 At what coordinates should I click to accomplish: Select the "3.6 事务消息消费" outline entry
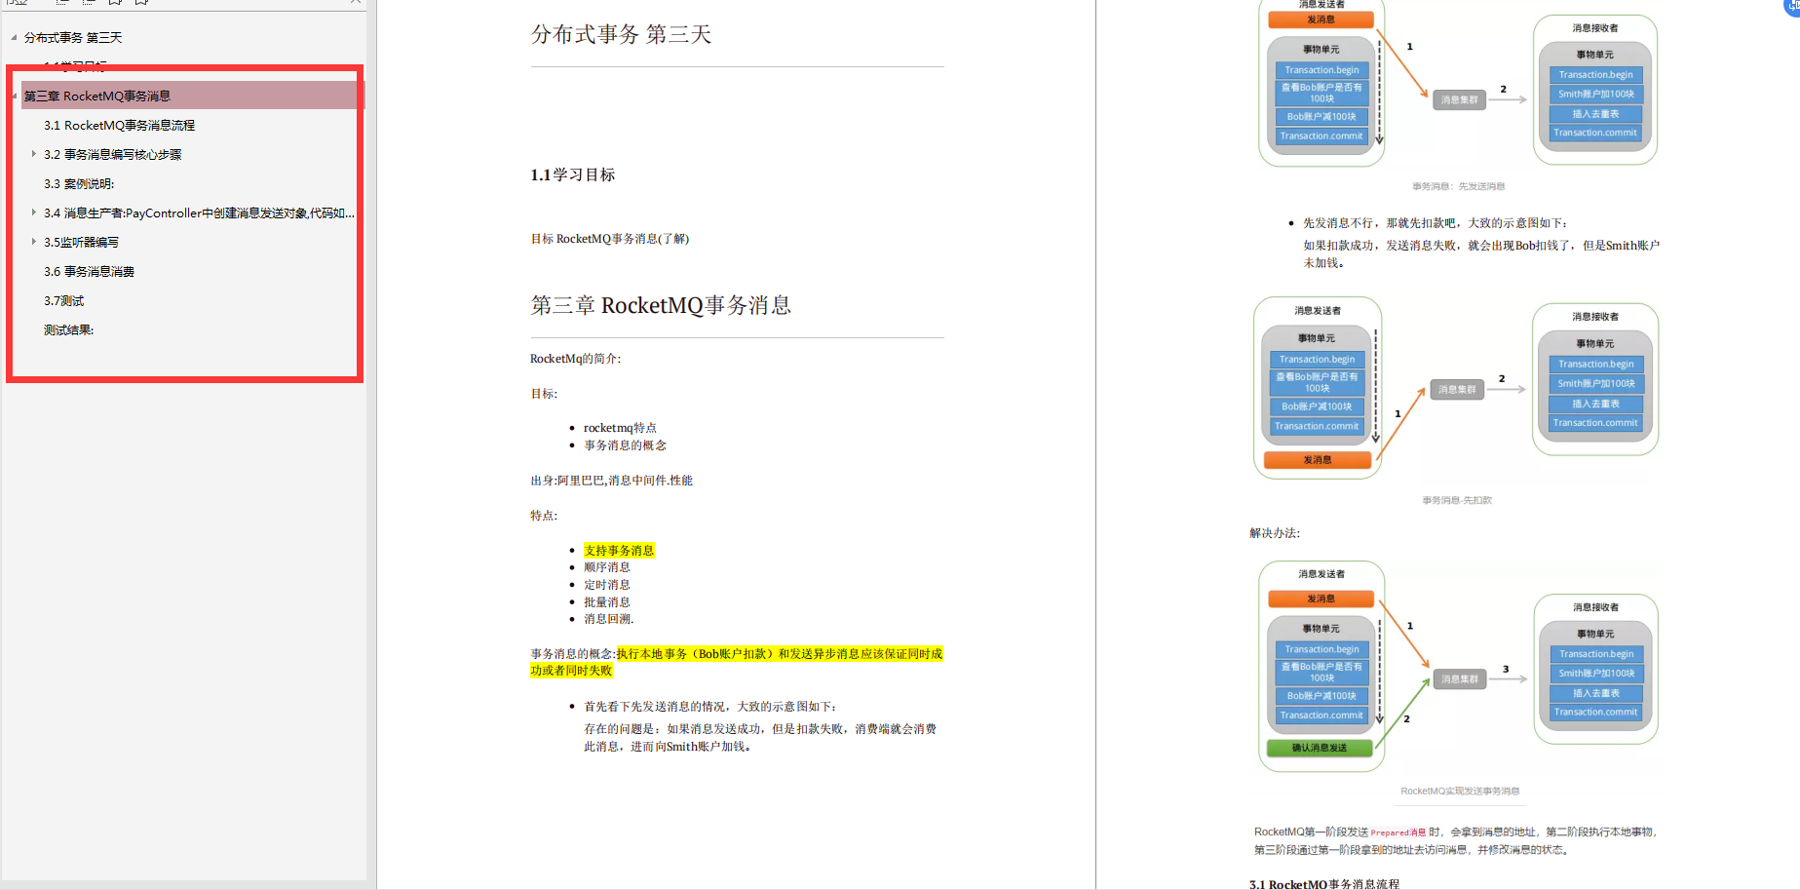click(x=90, y=271)
